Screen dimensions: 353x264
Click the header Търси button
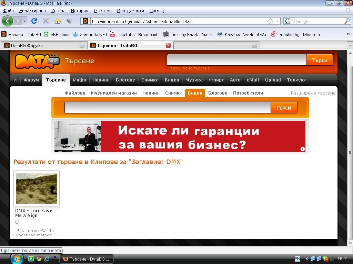(x=320, y=60)
